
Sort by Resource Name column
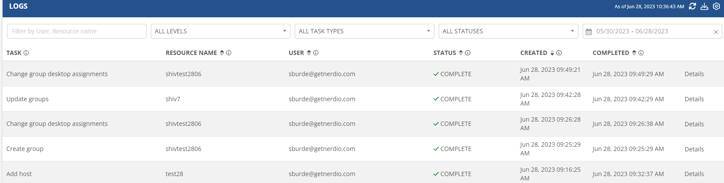click(222, 53)
